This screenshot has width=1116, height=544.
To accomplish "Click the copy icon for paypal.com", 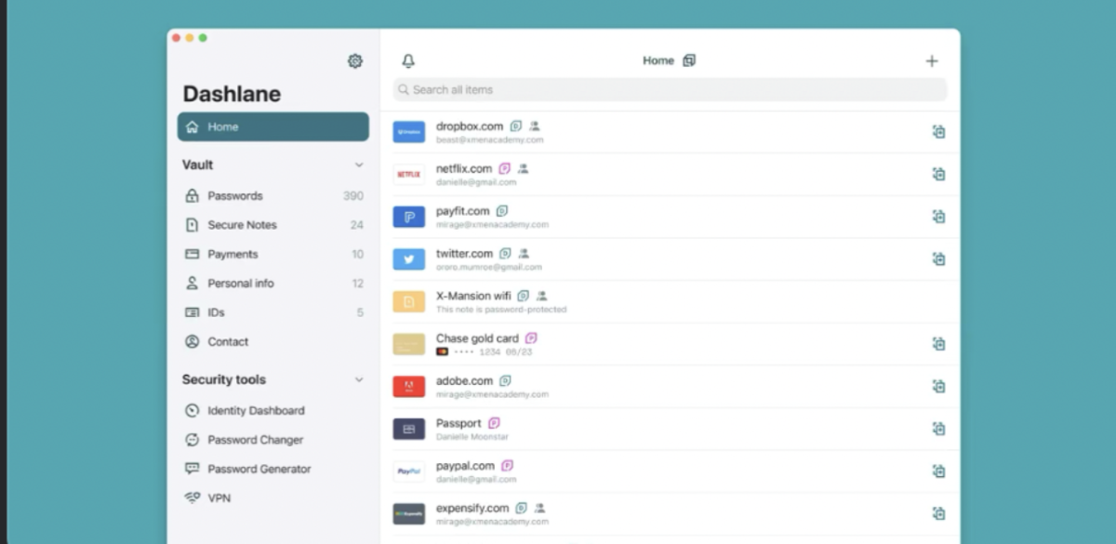I will (938, 471).
